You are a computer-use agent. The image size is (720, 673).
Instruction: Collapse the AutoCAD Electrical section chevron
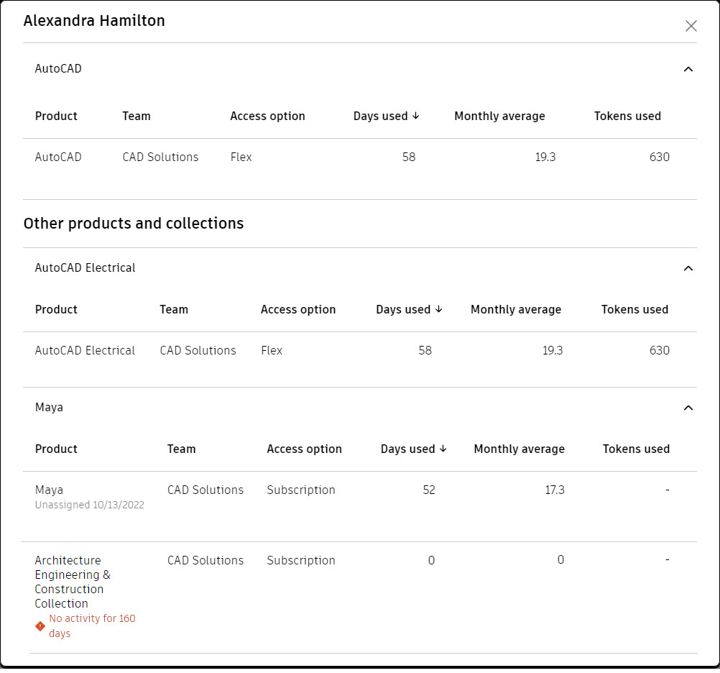tap(688, 268)
